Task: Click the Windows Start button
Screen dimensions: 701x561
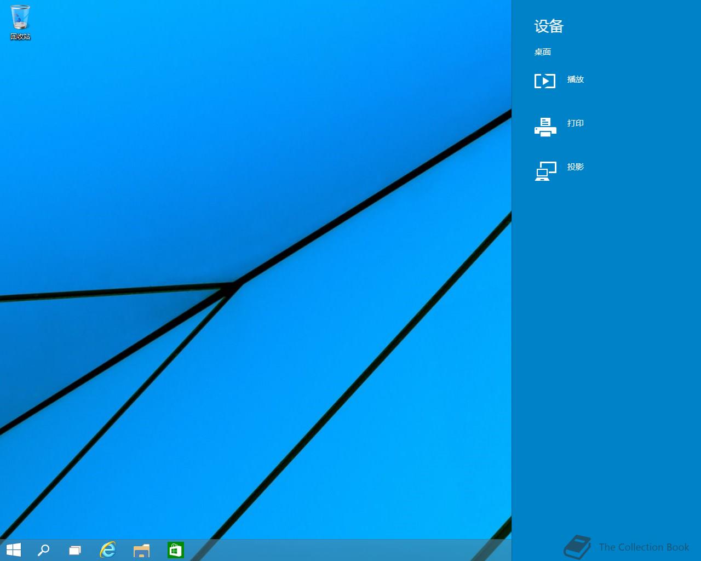Action: [x=14, y=550]
